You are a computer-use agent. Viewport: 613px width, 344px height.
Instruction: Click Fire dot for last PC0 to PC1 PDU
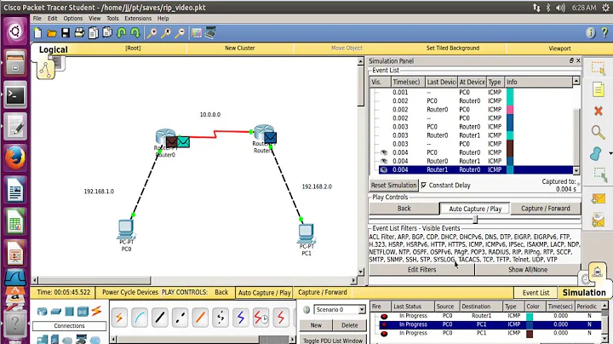pos(384,334)
